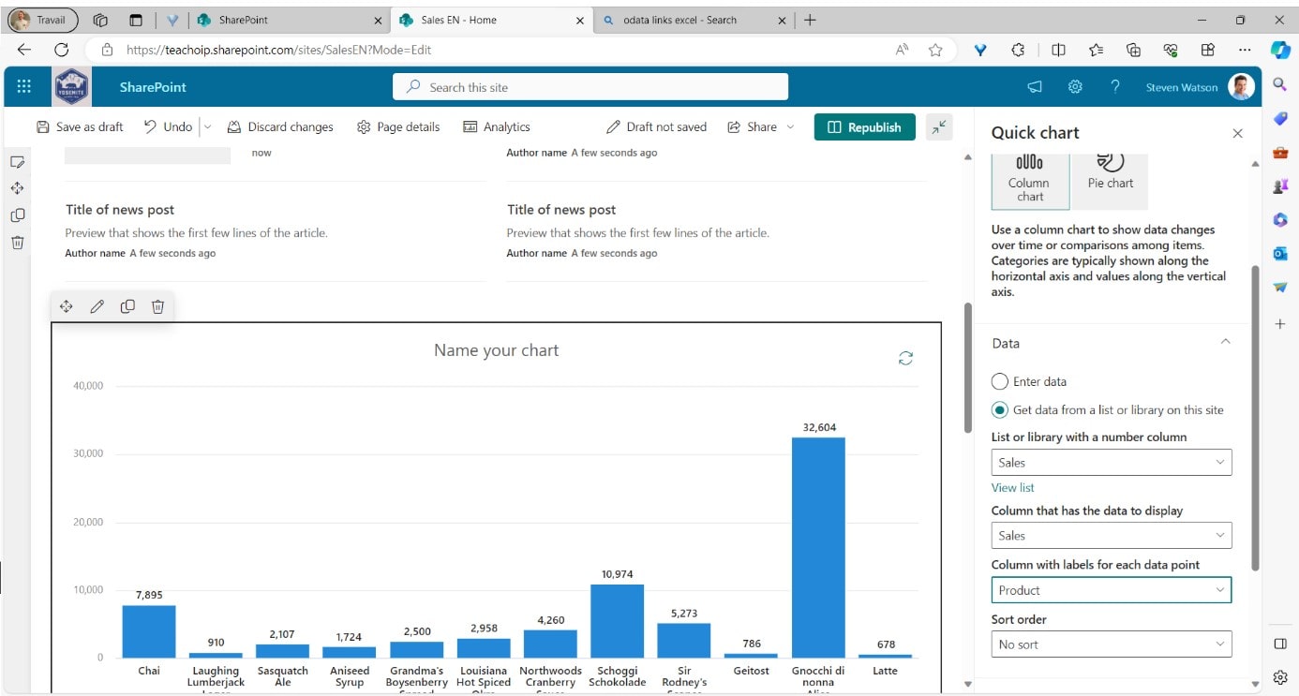This screenshot has height=696, width=1299.
Task: Open the Copilot icon in Edge sidebar
Action: [x=1280, y=50]
